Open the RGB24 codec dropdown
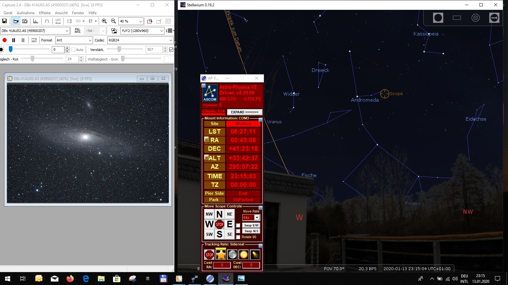508x285 pixels. pyautogui.click(x=140, y=40)
